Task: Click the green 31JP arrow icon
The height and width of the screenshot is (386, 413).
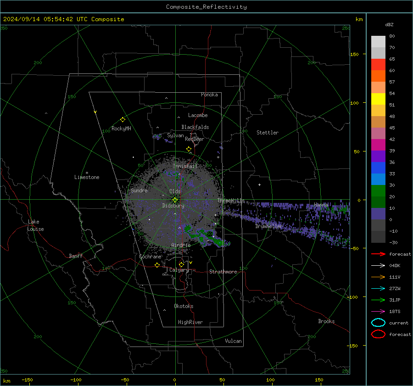Action: [x=378, y=300]
